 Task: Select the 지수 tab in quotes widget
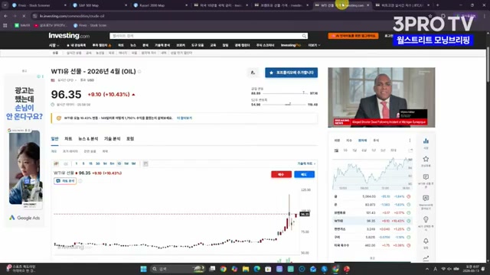[x=349, y=141]
